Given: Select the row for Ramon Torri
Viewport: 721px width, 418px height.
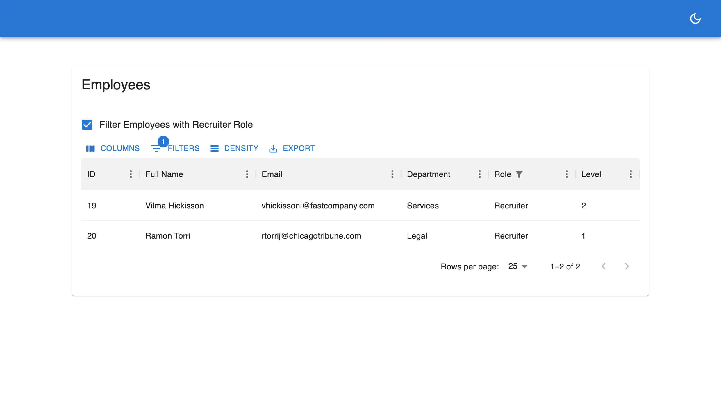Looking at the screenshot, I should point(320,236).
